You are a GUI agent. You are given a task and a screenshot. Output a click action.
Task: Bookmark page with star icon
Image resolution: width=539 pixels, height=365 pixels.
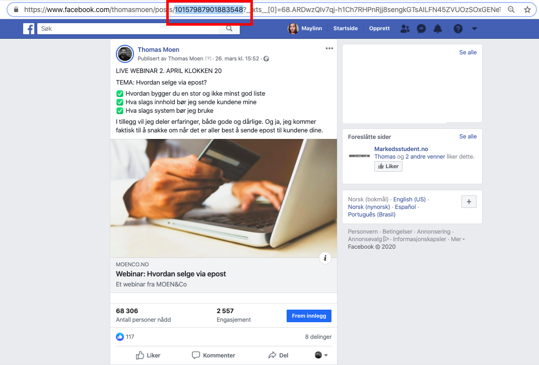click(527, 10)
